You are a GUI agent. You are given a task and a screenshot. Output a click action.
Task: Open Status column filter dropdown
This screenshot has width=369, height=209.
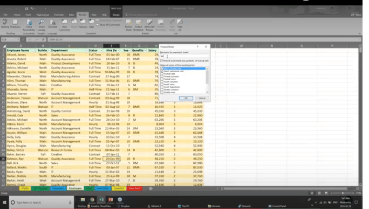pyautogui.click(x=101, y=51)
